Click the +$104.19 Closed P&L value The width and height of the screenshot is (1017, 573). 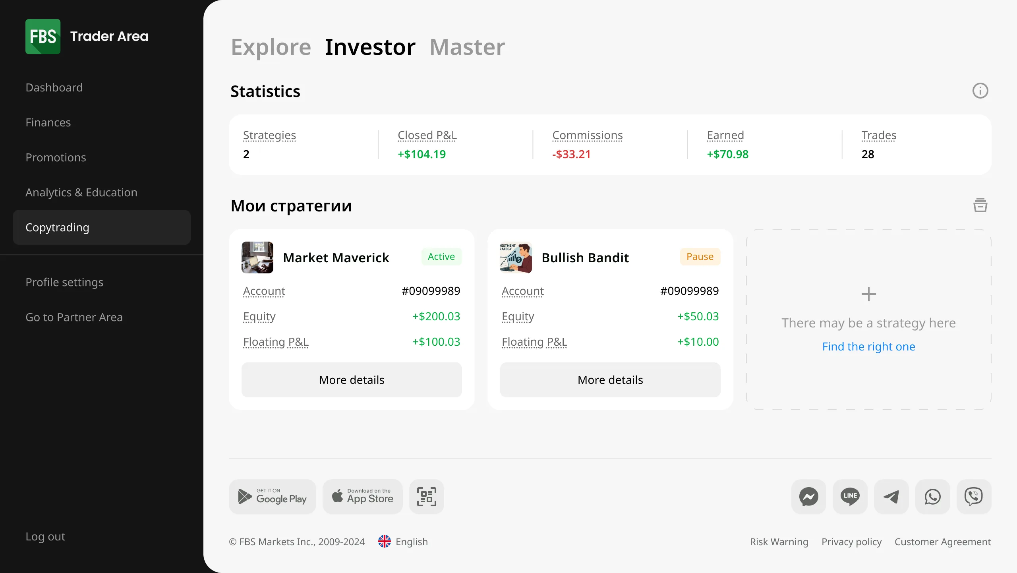421,154
